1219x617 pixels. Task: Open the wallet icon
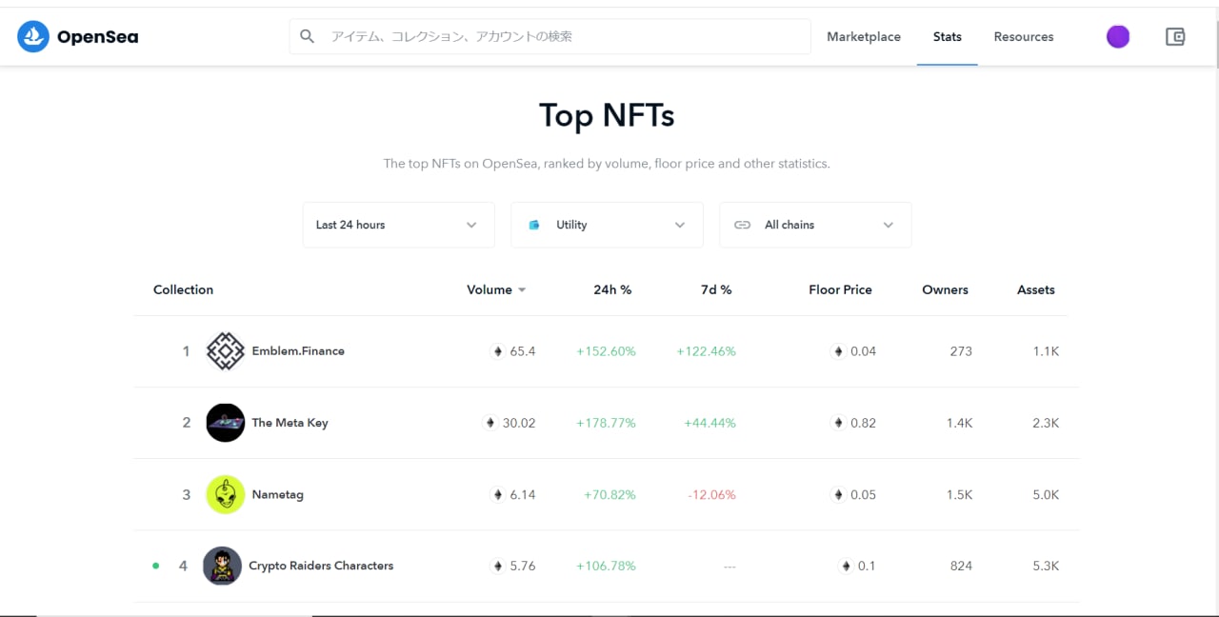(1175, 37)
